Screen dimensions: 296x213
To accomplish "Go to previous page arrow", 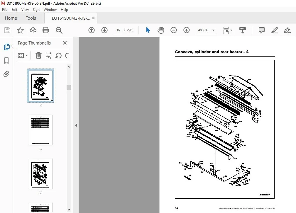I will [92, 30].
